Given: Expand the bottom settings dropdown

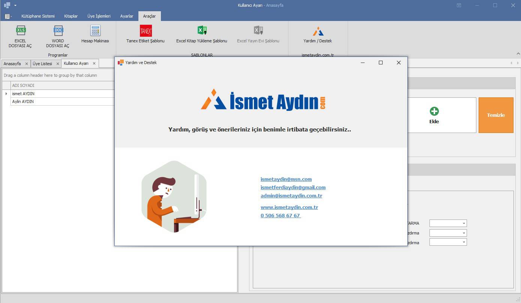Looking at the screenshot, I should pyautogui.click(x=464, y=242).
